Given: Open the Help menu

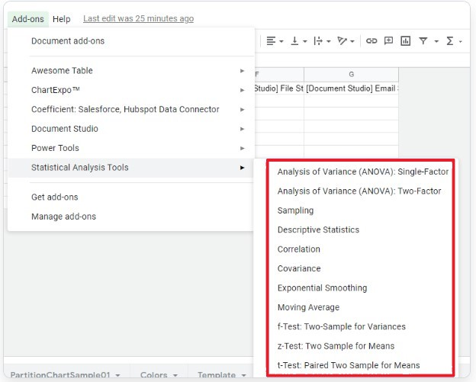Looking at the screenshot, I should [61, 19].
